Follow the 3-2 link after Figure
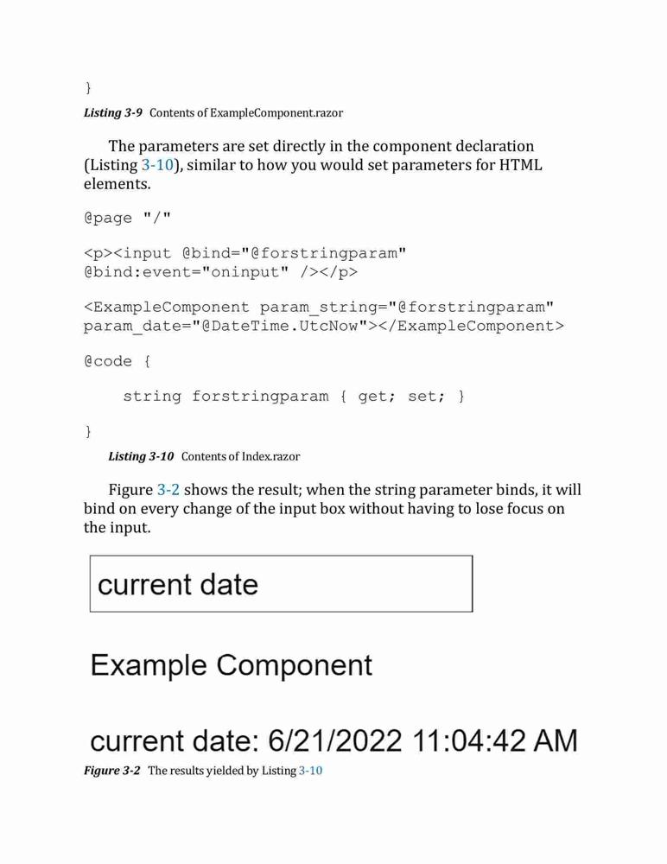Viewport: 667px width, 864px height. pyautogui.click(x=168, y=489)
